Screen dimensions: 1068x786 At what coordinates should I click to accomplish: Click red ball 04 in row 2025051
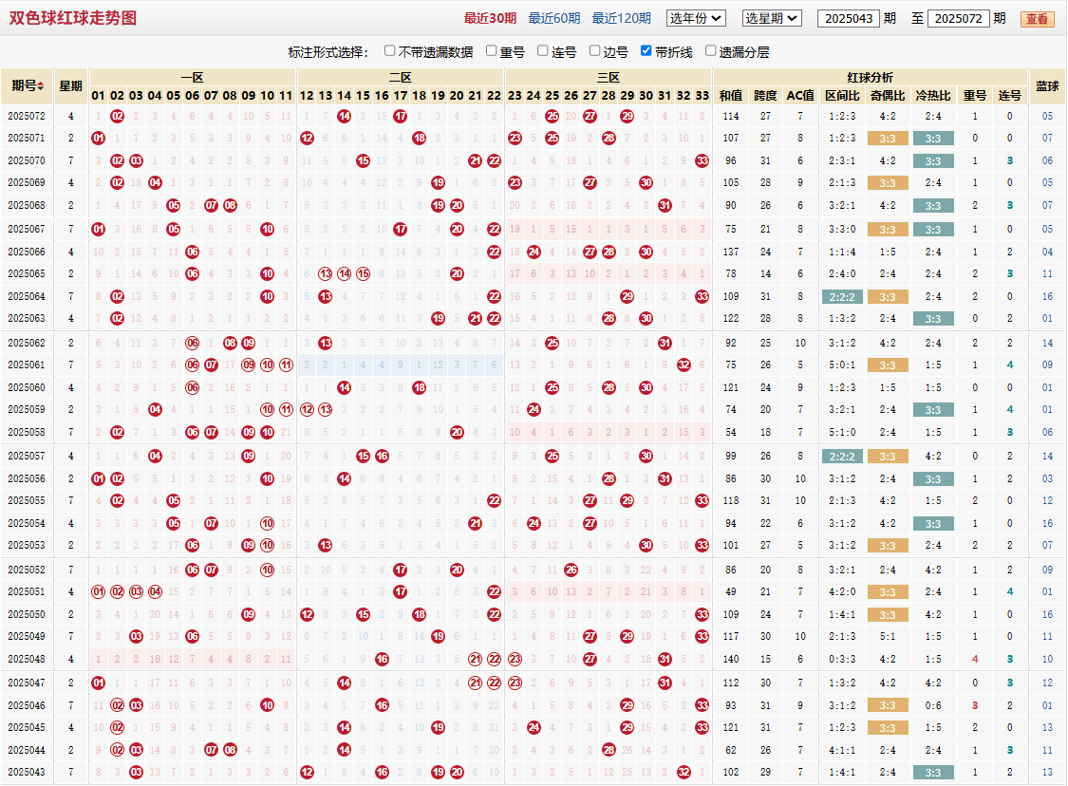155,592
